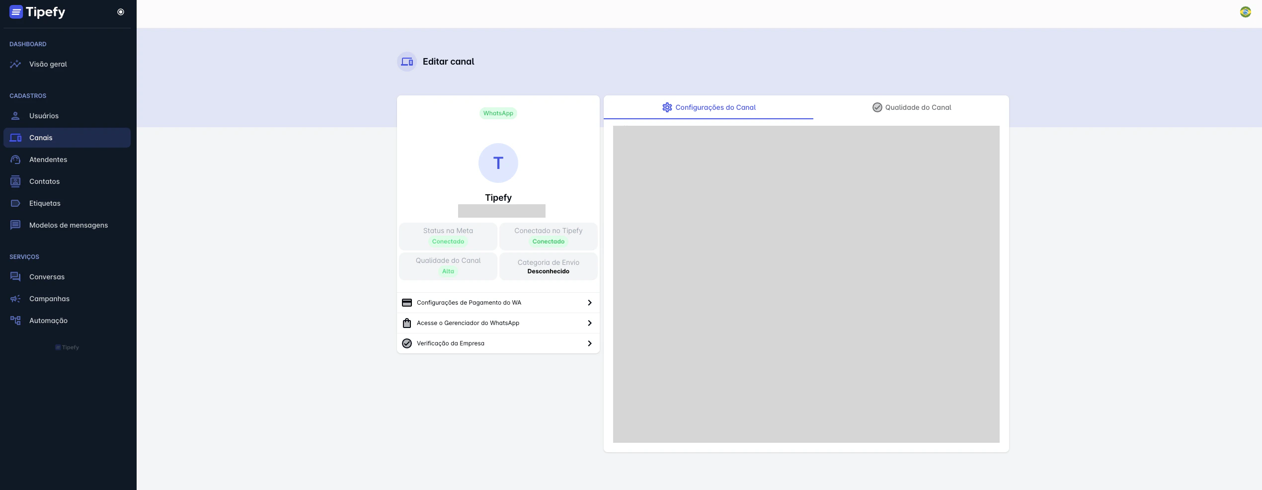Click the Tipefy logo icon in sidebar
The image size is (1262, 490).
(x=16, y=12)
